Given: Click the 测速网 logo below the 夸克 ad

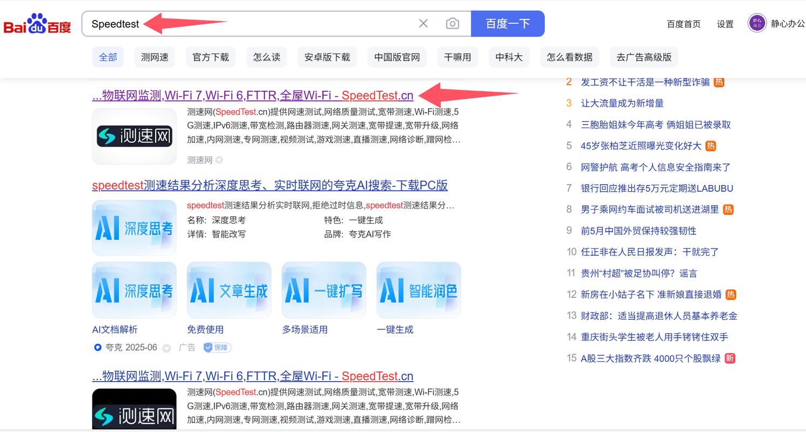Looking at the screenshot, I should pyautogui.click(x=135, y=410).
